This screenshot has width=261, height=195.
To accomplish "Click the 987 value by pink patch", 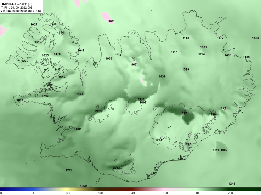I will (x=111, y=21).
